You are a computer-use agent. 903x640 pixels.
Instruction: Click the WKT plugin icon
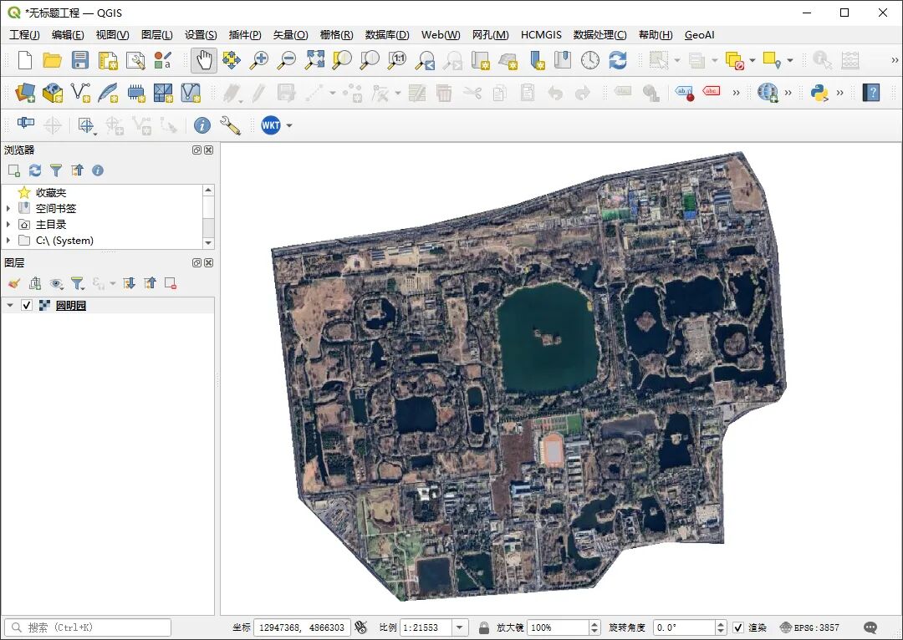coord(271,124)
